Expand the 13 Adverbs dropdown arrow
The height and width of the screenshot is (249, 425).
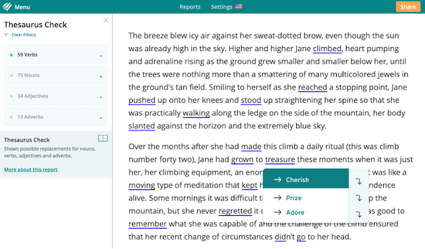[101, 118]
